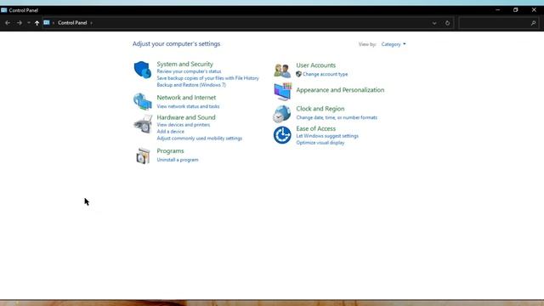Open System and Security heading link
This screenshot has width=544, height=306.
185,64
